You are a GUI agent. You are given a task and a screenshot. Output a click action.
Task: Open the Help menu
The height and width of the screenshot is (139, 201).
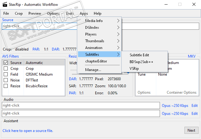[97, 13]
